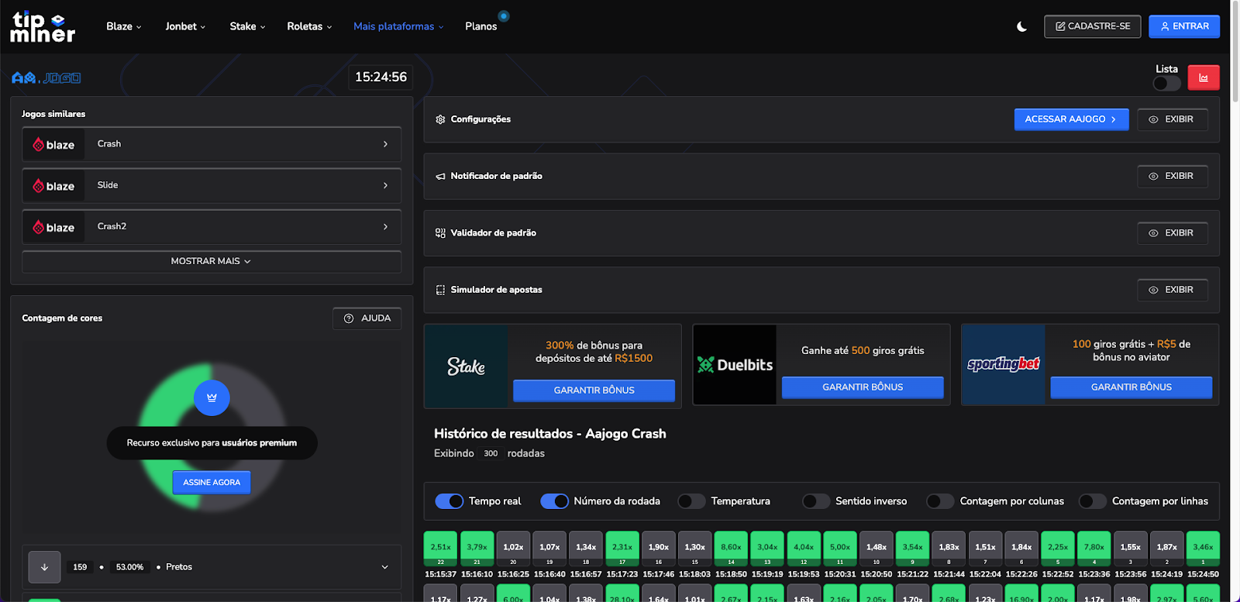Show the Configurações panel with EXIBIR
Image resolution: width=1240 pixels, height=602 pixels.
tap(1173, 119)
